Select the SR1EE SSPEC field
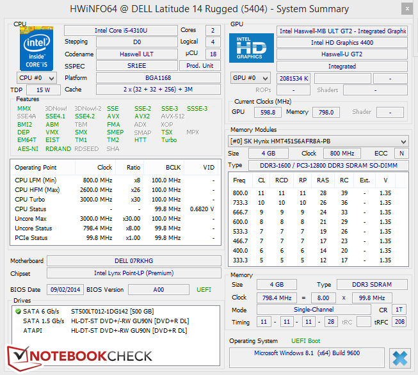Screen dimensions: 418x375 point(137,65)
